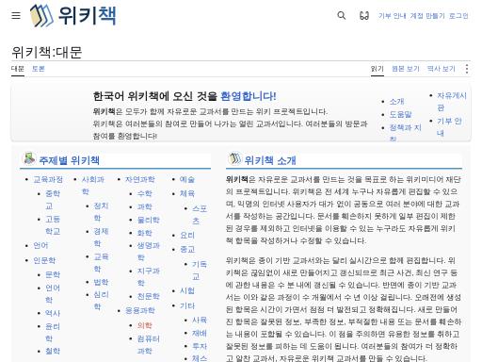The height and width of the screenshot is (362, 482).
Task: Click the 로그인 link
Action: point(458,15)
